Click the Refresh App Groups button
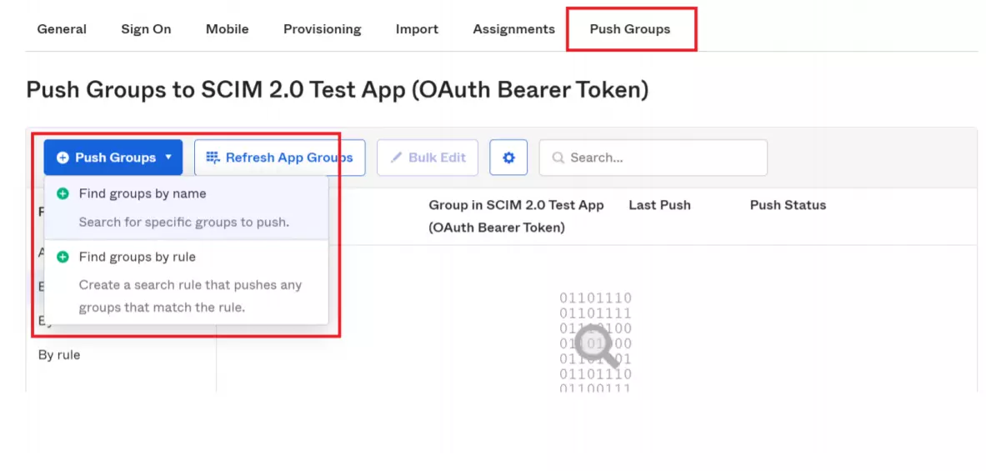Image resolution: width=986 pixels, height=471 pixels. pos(280,158)
